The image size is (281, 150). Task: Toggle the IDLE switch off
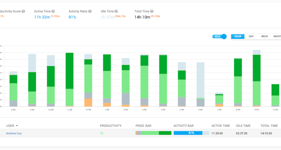click(x=219, y=36)
